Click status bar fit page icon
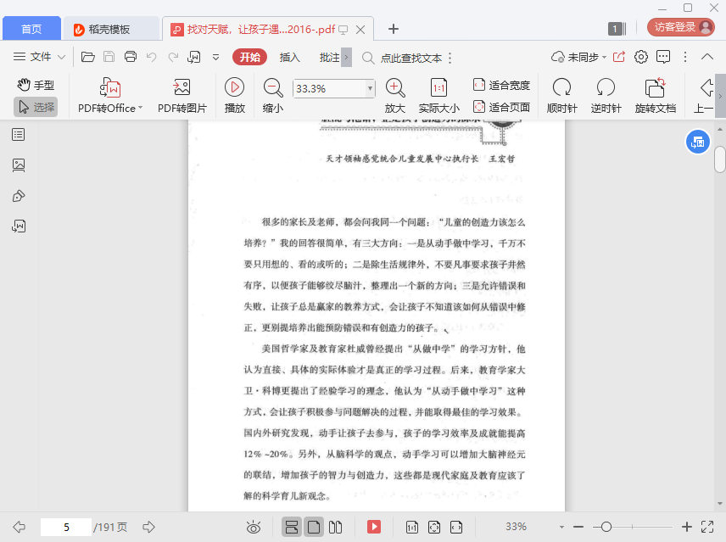Screen dimensions: 726x542 click(x=434, y=527)
